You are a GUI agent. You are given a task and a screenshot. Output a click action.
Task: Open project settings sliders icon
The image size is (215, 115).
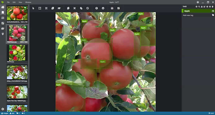3,18
